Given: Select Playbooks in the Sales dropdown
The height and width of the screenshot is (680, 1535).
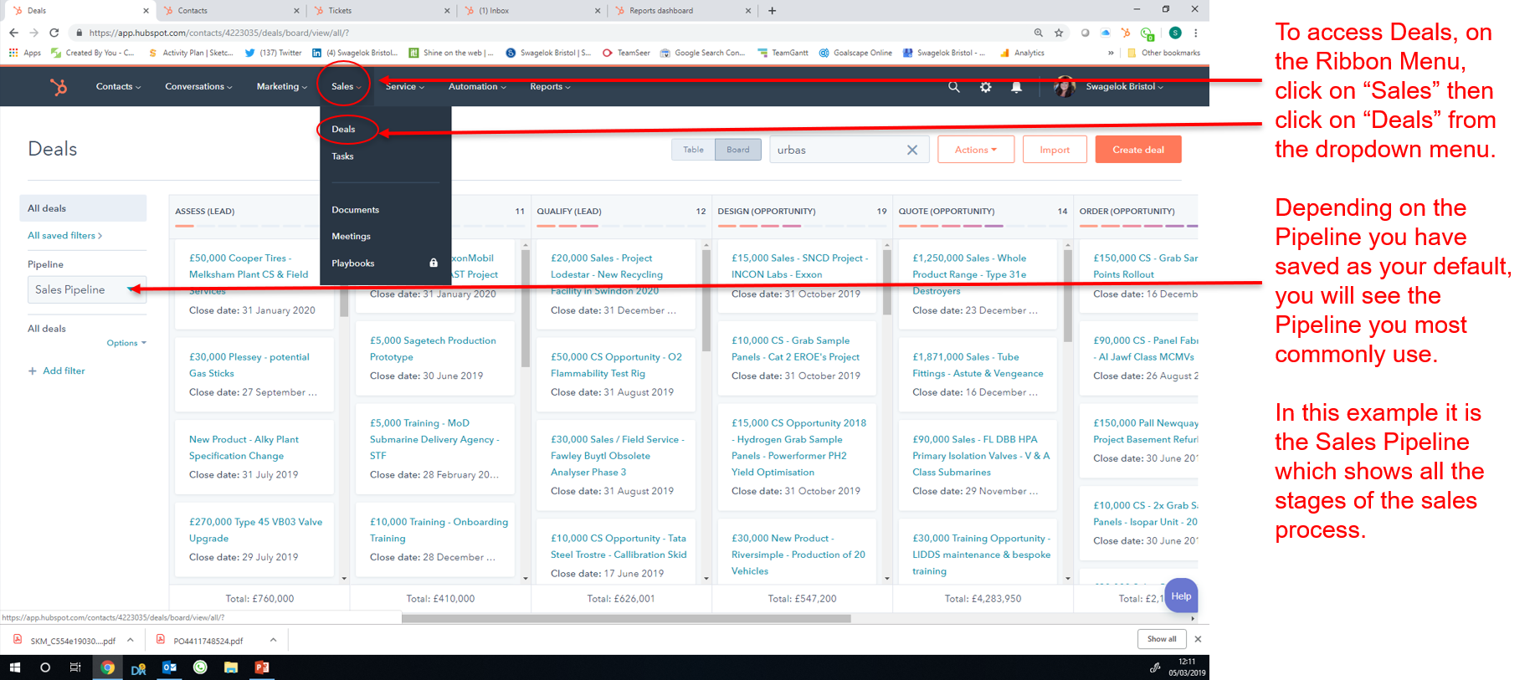Looking at the screenshot, I should coord(352,263).
